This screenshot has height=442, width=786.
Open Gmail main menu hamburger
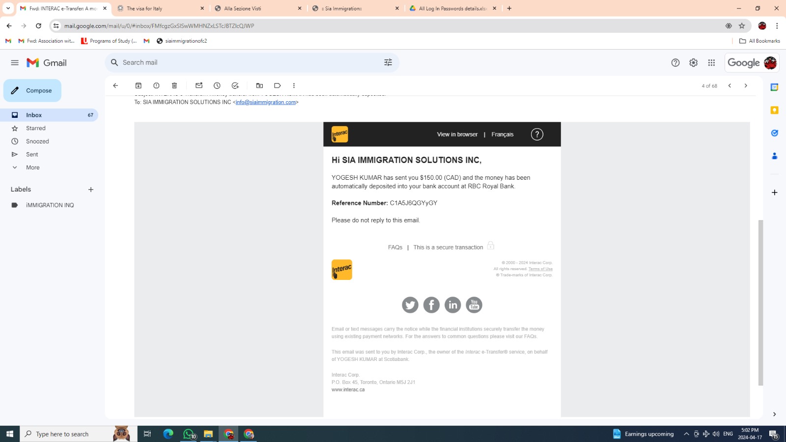tap(15, 63)
